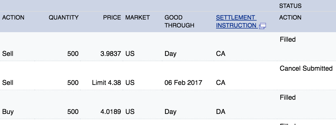Click Filled status of the 3.9837 Sell order
The height and width of the screenshot is (125, 336).
[288, 40]
